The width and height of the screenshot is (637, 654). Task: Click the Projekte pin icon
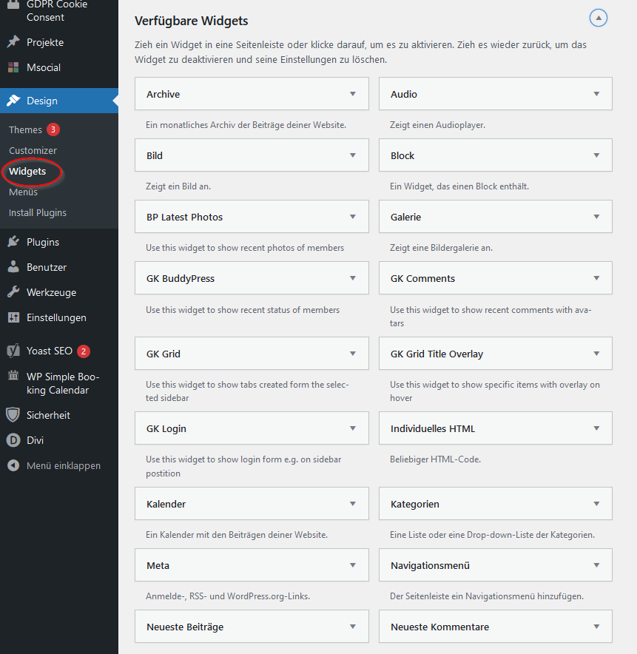[13, 42]
